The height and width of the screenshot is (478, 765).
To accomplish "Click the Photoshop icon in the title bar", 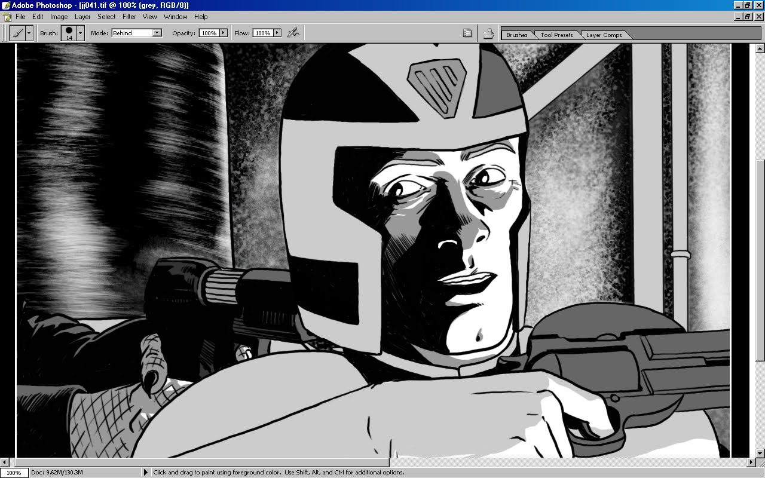I will click(5, 5).
